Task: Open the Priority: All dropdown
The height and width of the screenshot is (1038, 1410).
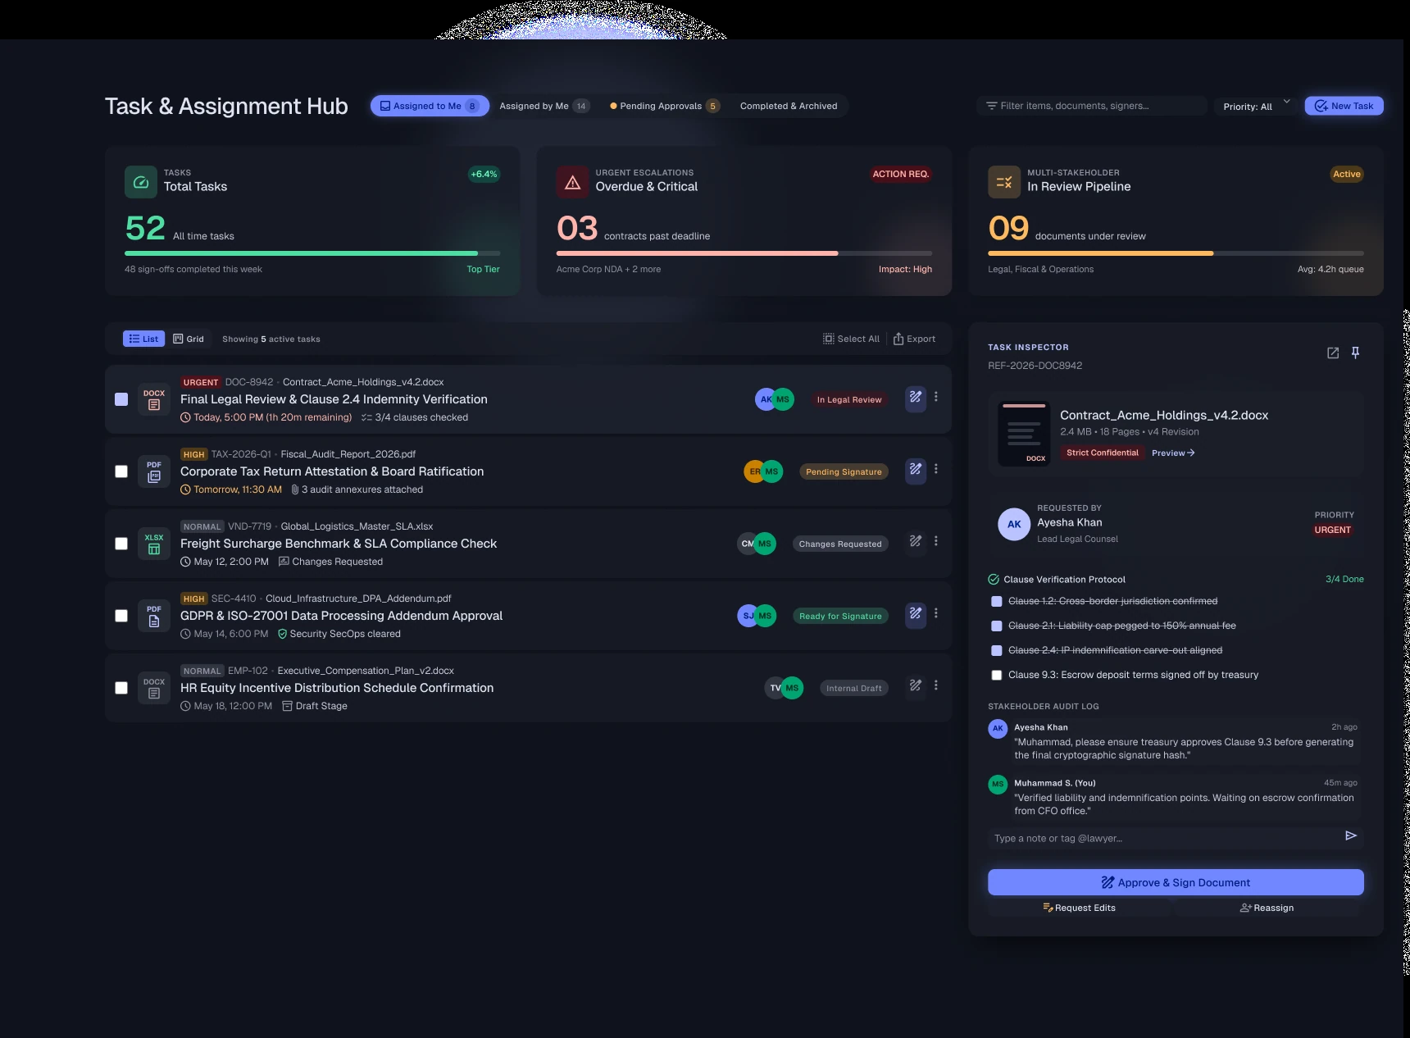Action: click(1256, 106)
